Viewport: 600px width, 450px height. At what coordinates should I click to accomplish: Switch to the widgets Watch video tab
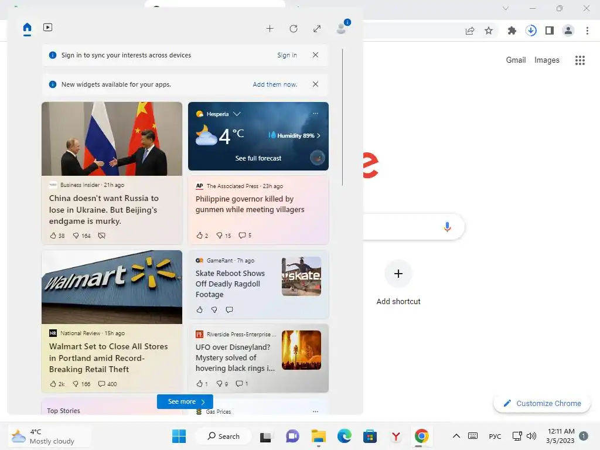(48, 28)
